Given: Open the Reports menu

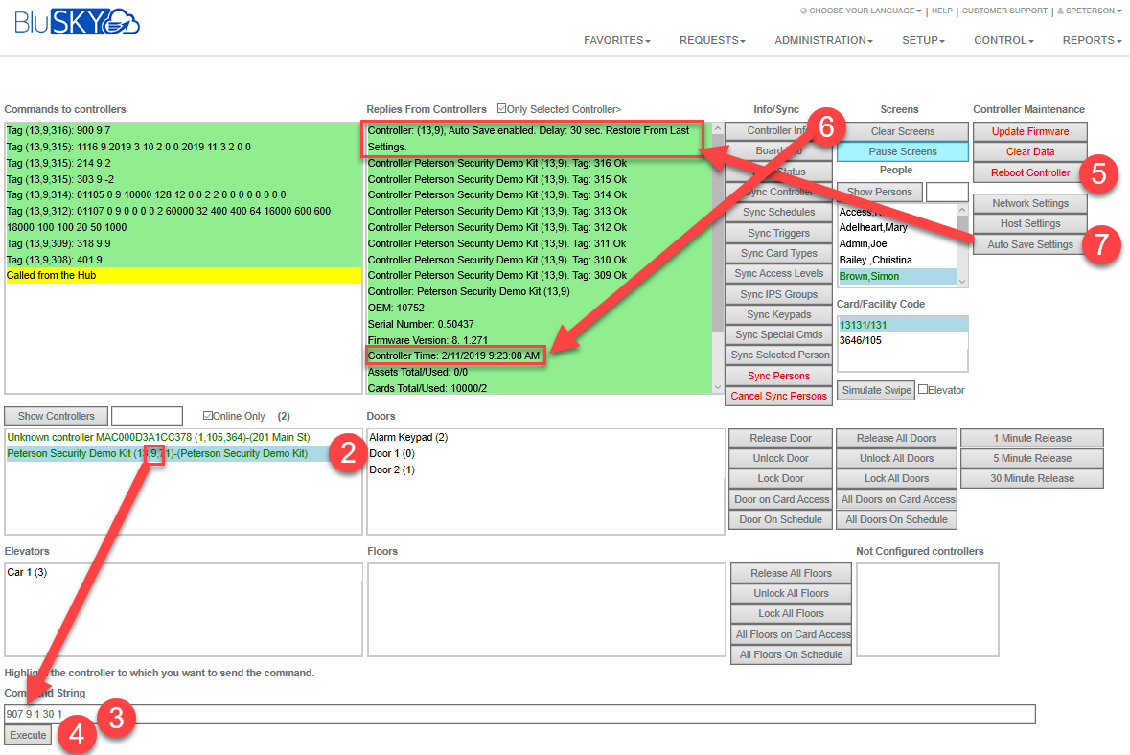Looking at the screenshot, I should click(1092, 40).
